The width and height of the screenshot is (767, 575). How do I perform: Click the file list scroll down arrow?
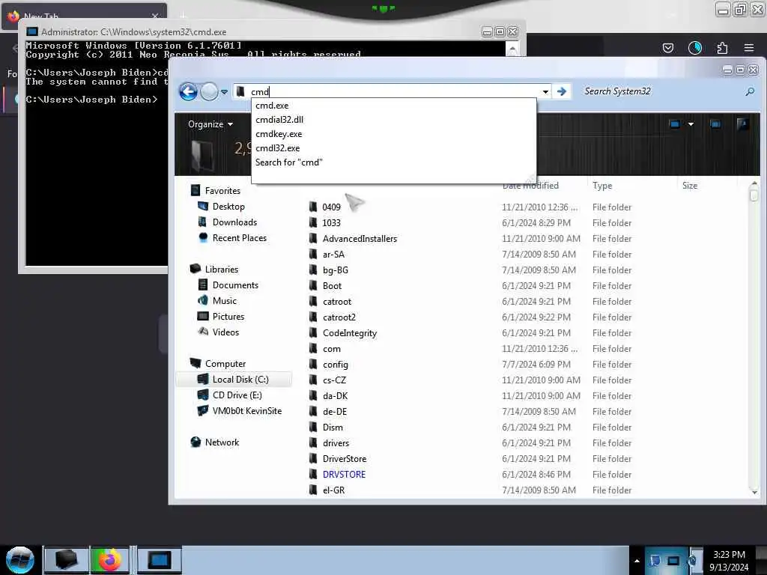tap(754, 492)
